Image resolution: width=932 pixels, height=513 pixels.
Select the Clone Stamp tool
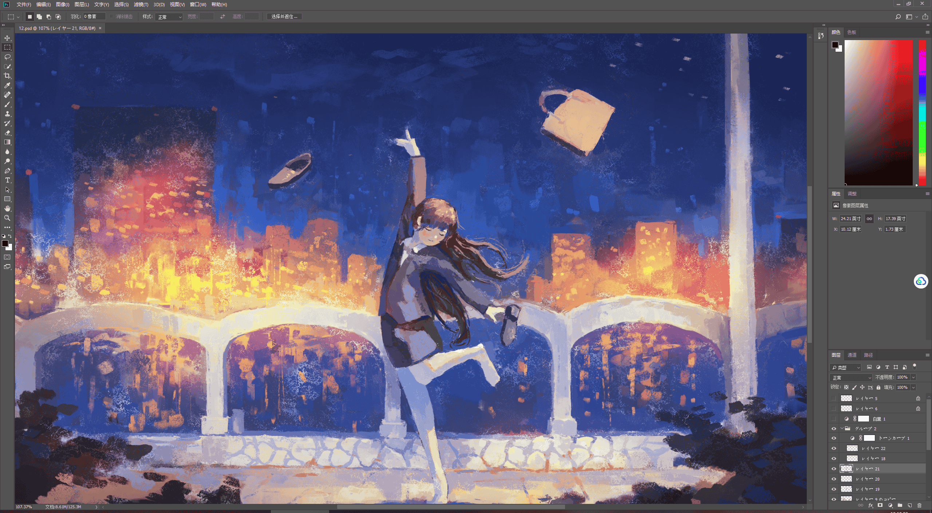click(x=7, y=114)
